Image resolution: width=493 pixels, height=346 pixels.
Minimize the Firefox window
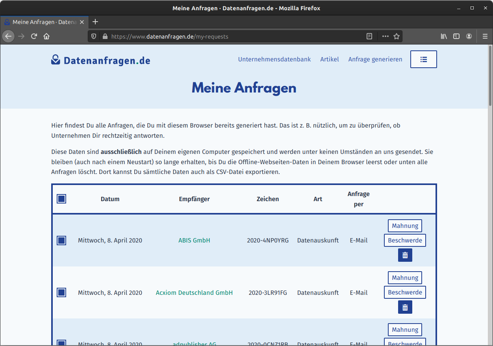pyautogui.click(x=459, y=8)
